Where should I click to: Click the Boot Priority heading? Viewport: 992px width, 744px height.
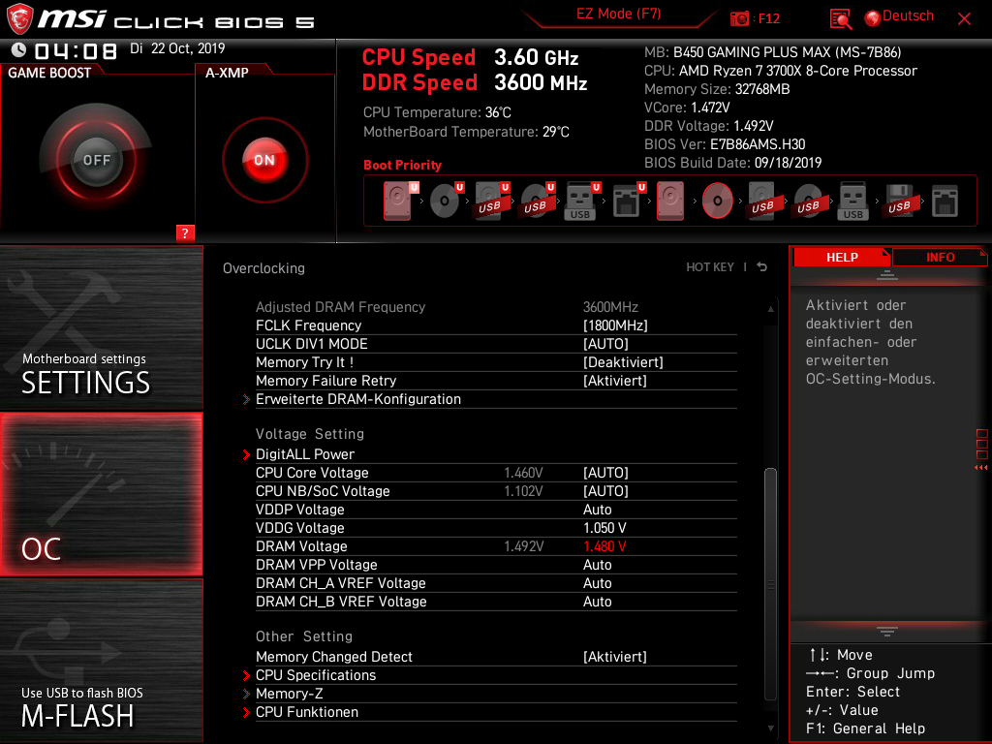point(402,165)
